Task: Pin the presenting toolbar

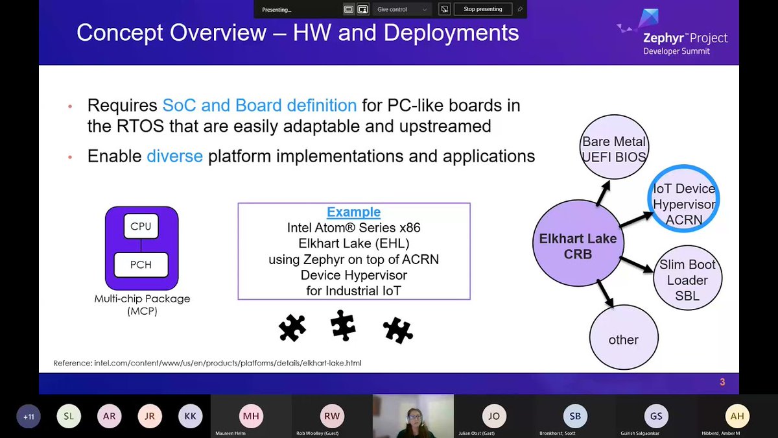Action: (x=519, y=10)
